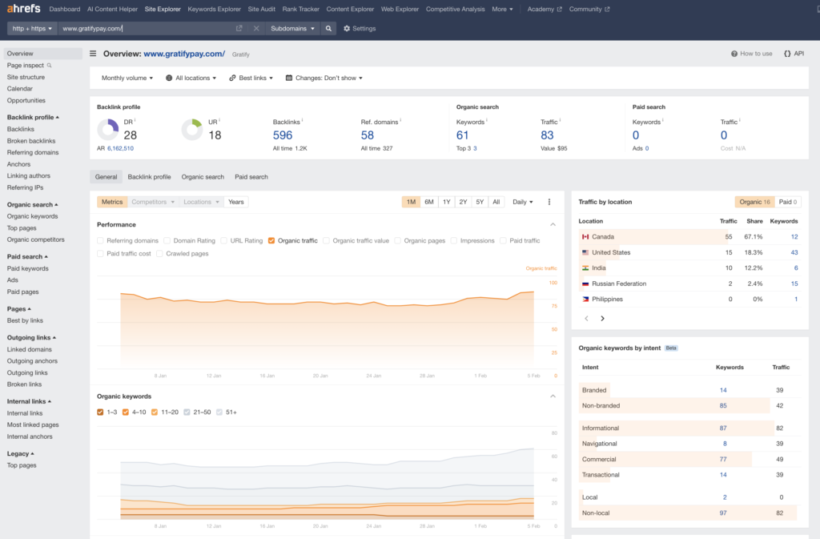Toggle sidebar with hamburger menu icon

tap(93, 54)
